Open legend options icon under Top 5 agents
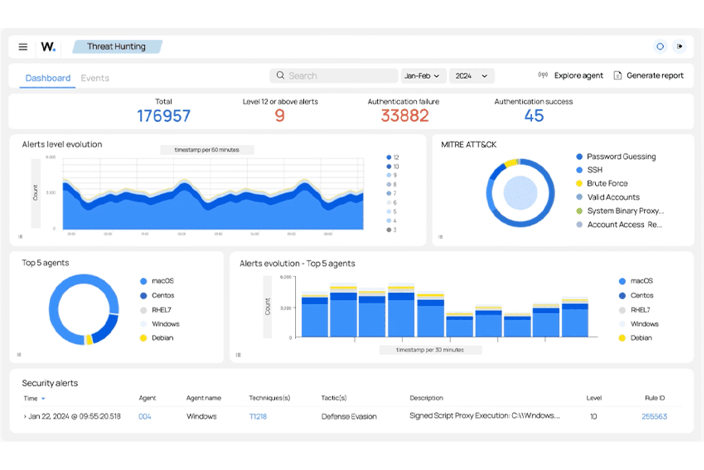Screen dimensions: 704x470 click(19, 354)
